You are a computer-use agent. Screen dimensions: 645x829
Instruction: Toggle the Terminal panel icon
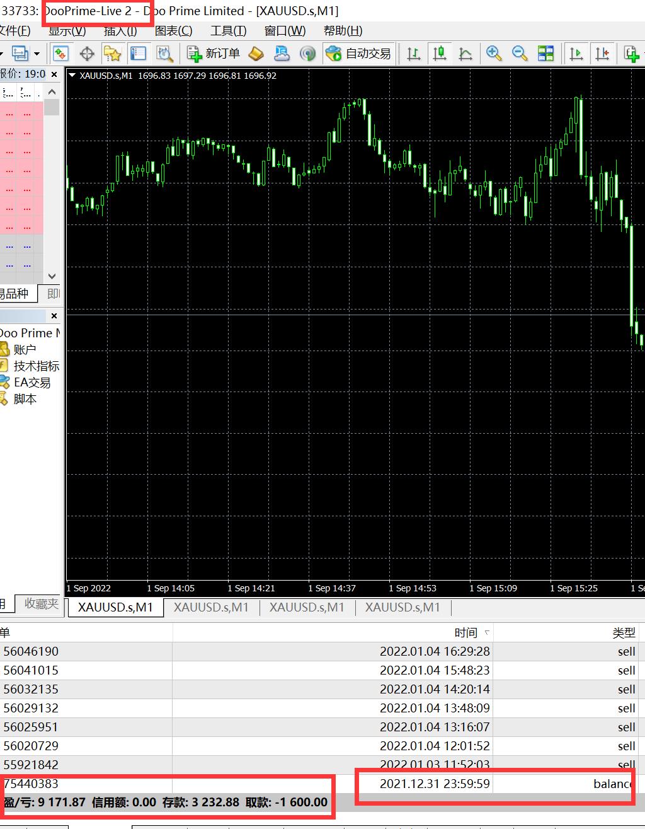coord(138,54)
